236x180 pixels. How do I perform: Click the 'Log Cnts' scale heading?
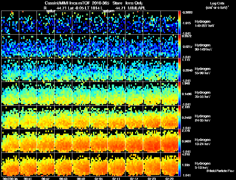point(217,3)
